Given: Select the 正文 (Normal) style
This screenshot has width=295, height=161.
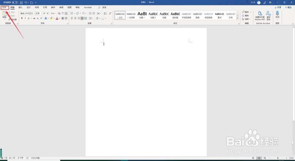Looking at the screenshot, I should coord(120,15).
